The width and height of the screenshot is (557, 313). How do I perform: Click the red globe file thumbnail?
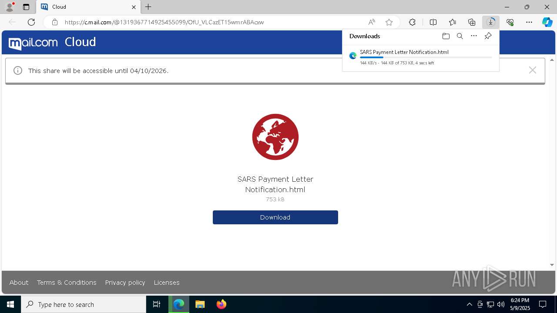(275, 137)
